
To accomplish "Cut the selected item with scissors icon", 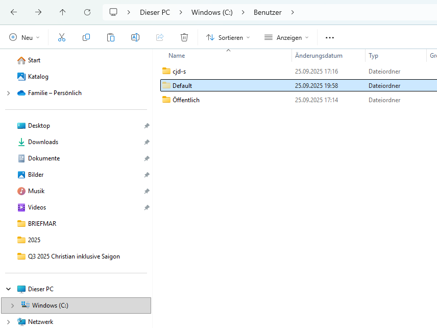I will (x=62, y=37).
